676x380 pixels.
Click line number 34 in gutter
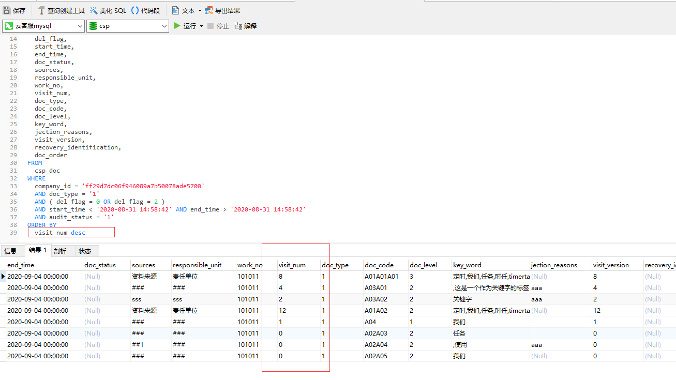(x=13, y=194)
